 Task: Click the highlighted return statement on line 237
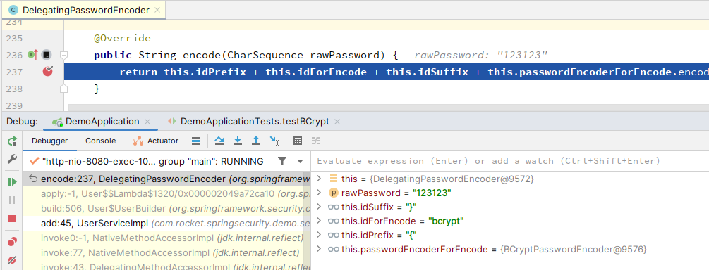pyautogui.click(x=387, y=72)
